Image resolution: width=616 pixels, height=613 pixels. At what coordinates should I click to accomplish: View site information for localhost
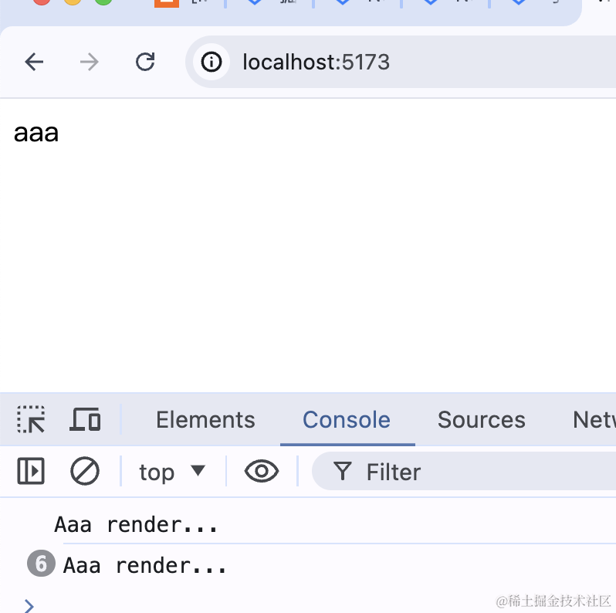tap(212, 62)
